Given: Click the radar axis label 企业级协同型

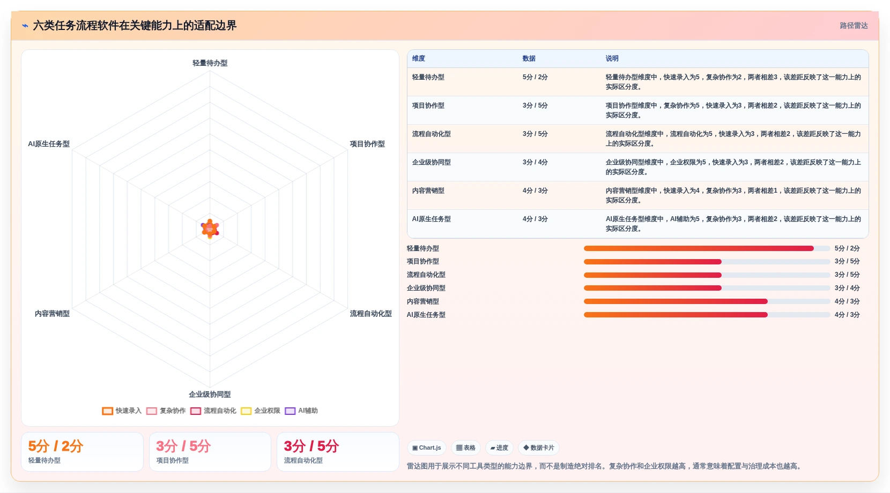Looking at the screenshot, I should tap(210, 395).
